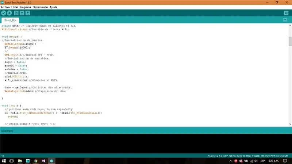Click the black console output area

146,144
